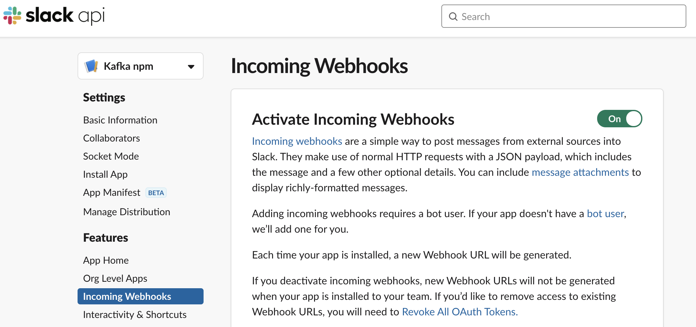Follow the Incoming webhooks link
This screenshot has width=696, height=327.
pyautogui.click(x=297, y=141)
